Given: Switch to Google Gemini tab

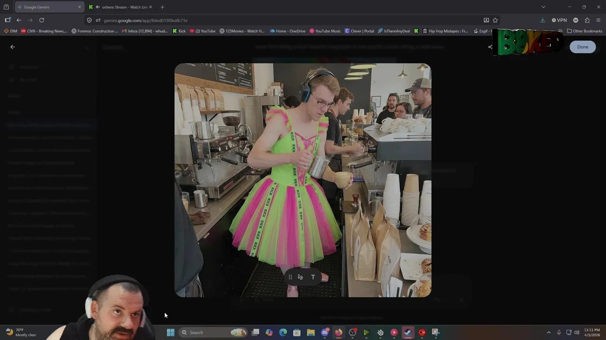Looking at the screenshot, I should 49,7.
